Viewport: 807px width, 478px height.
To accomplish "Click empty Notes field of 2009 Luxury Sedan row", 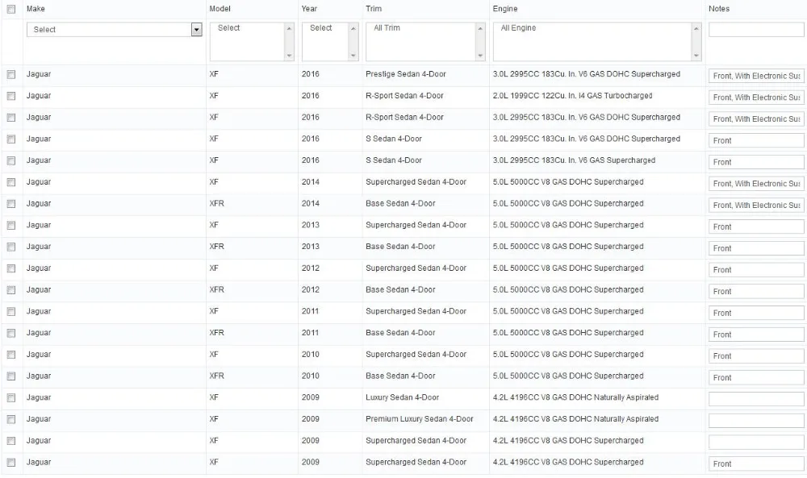I will (x=756, y=399).
